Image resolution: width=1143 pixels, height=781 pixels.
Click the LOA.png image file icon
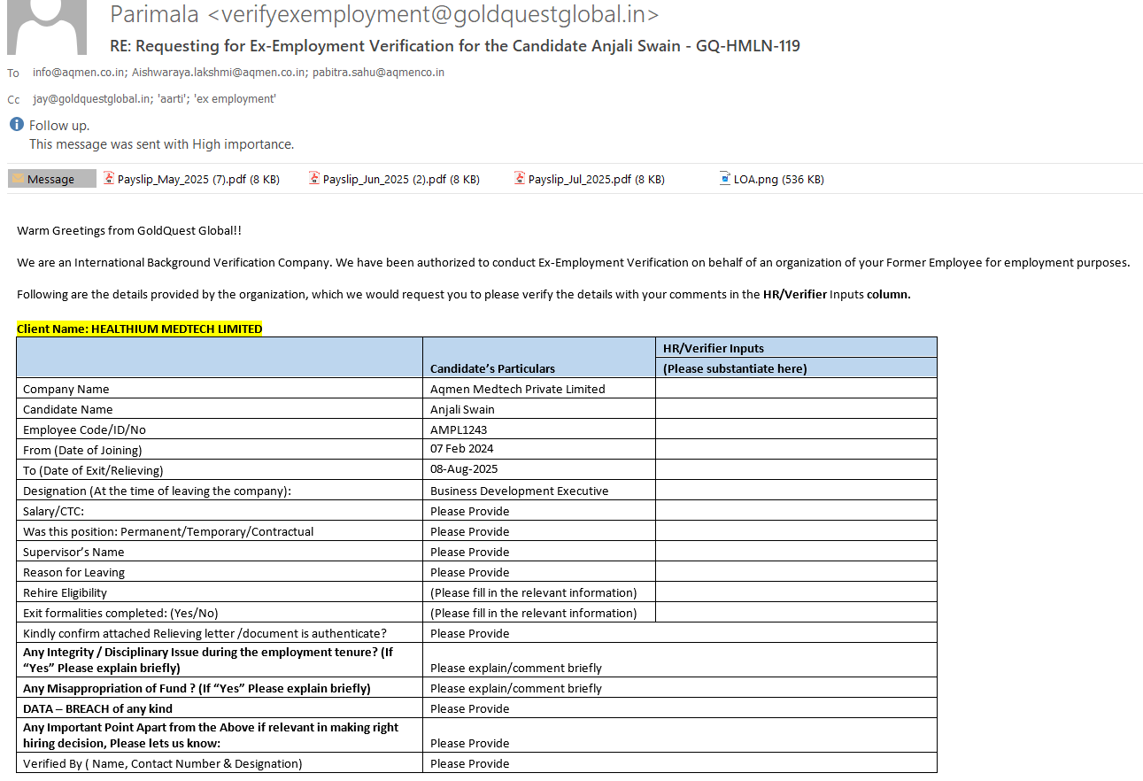[x=725, y=178]
